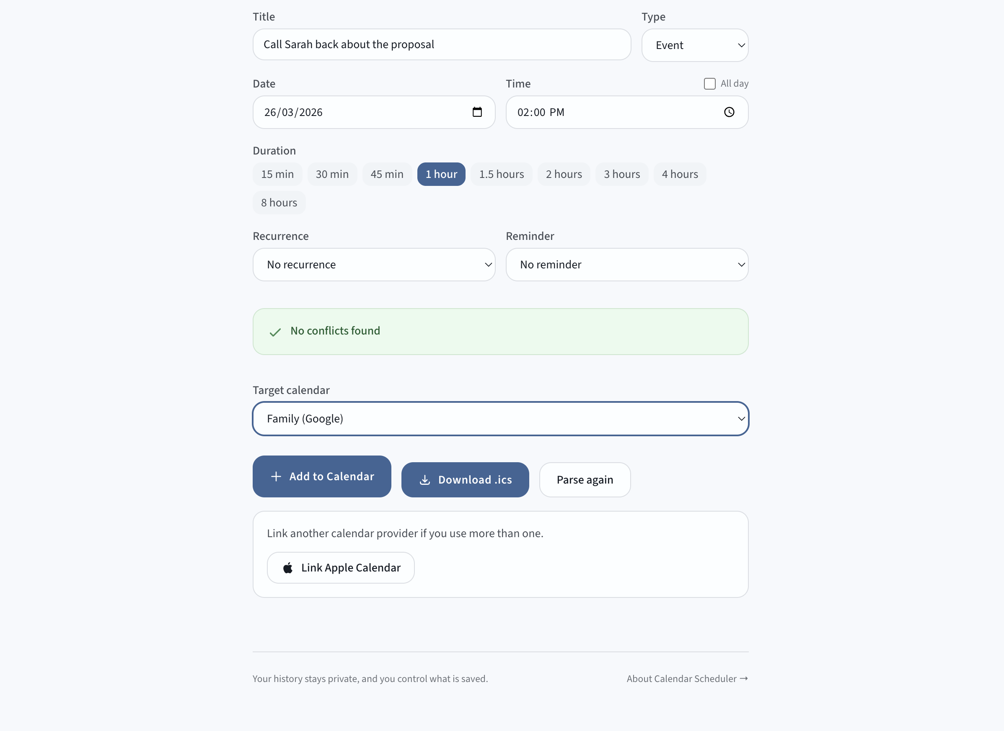Image resolution: width=1004 pixels, height=731 pixels.
Task: Open the About Calendar Scheduler link
Action: point(682,679)
